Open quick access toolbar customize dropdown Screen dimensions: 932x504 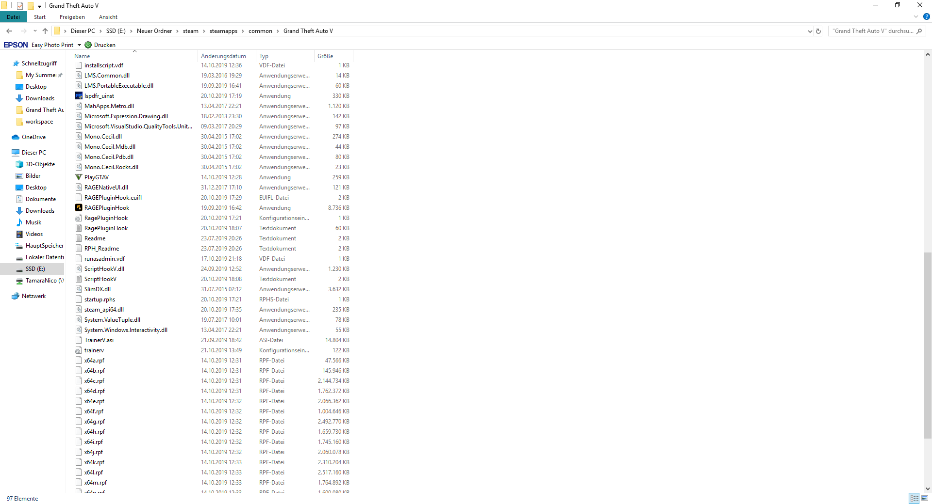coord(39,6)
